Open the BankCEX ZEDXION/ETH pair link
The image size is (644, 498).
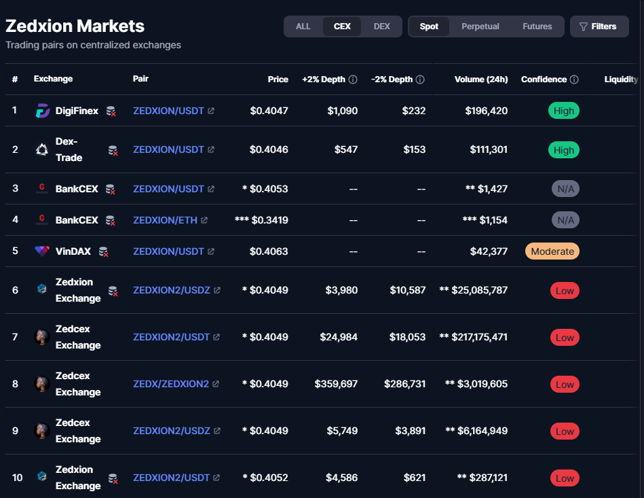pyautogui.click(x=165, y=220)
